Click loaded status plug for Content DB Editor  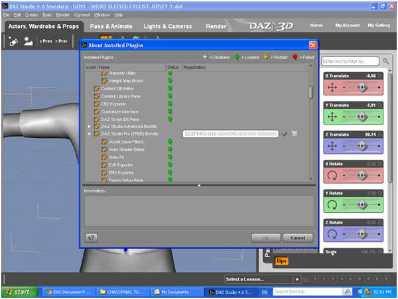point(170,88)
